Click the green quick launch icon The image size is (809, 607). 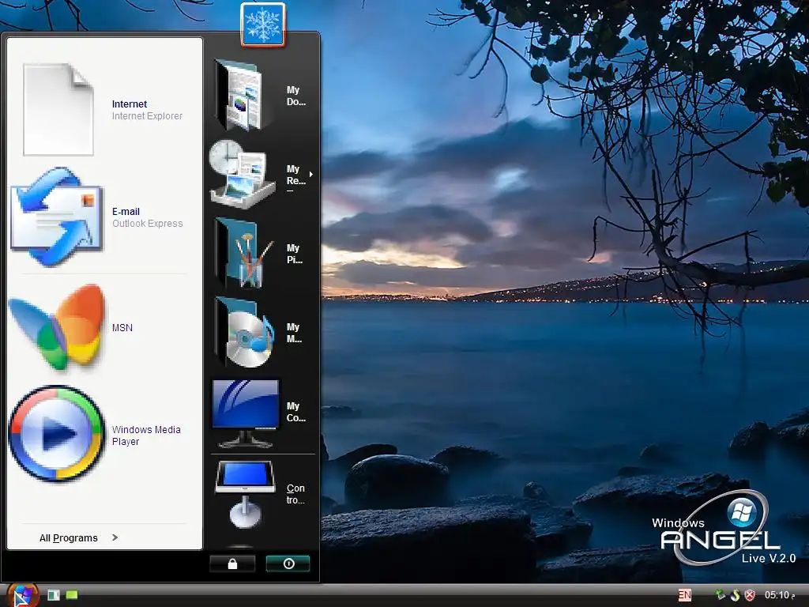pyautogui.click(x=72, y=595)
